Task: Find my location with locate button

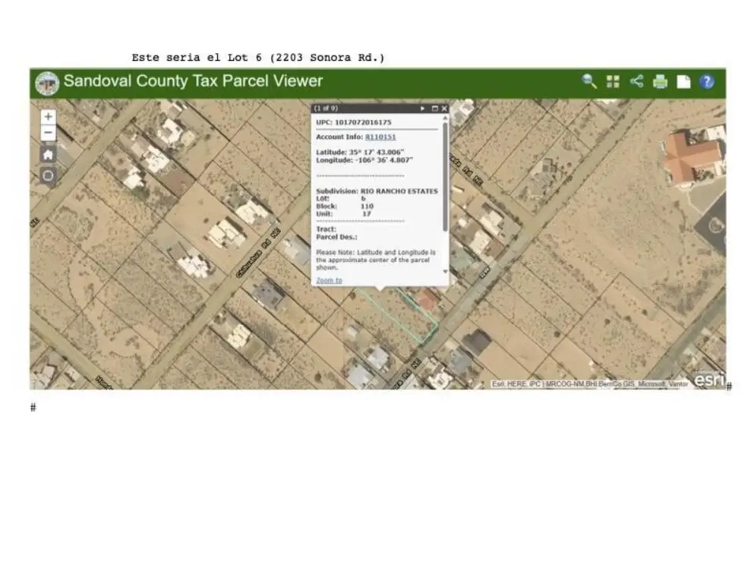Action: [48, 175]
